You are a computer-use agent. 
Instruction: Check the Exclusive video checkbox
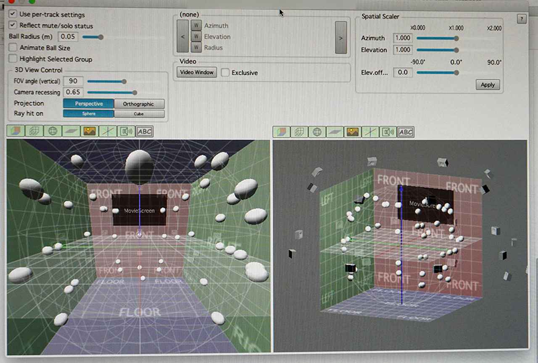point(225,73)
